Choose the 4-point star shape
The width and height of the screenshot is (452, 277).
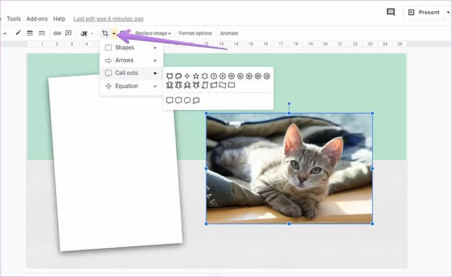(187, 76)
